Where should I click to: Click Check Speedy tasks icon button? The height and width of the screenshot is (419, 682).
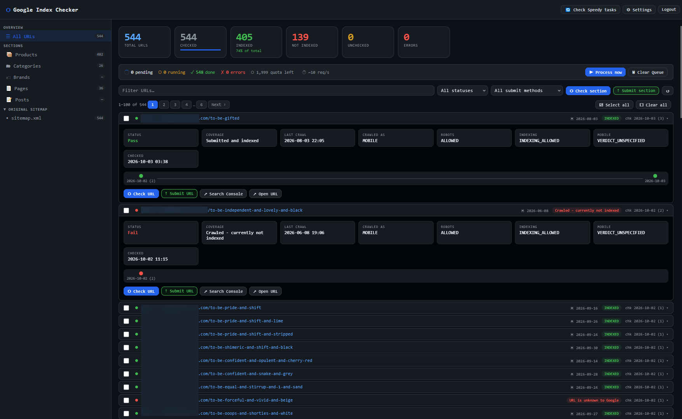coord(590,10)
